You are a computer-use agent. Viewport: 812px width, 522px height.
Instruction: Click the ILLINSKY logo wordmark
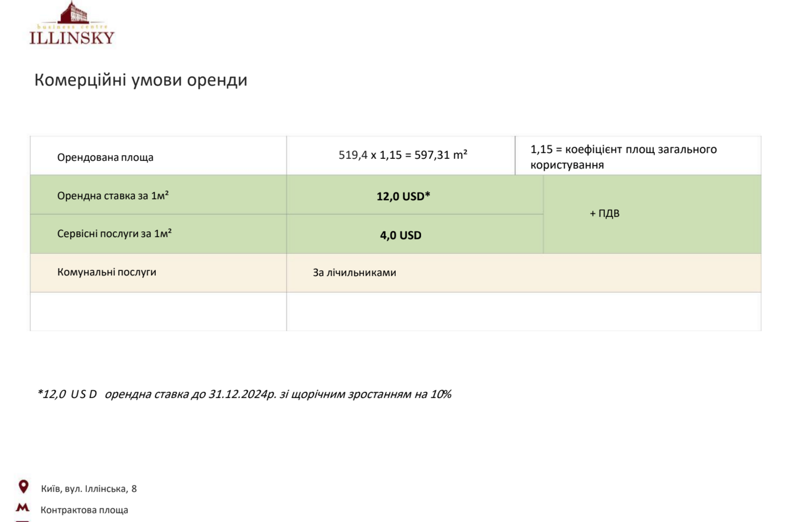pyautogui.click(x=72, y=38)
